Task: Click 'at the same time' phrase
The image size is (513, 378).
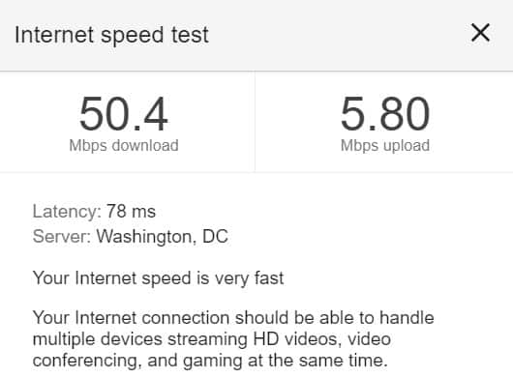Action: [317, 361]
